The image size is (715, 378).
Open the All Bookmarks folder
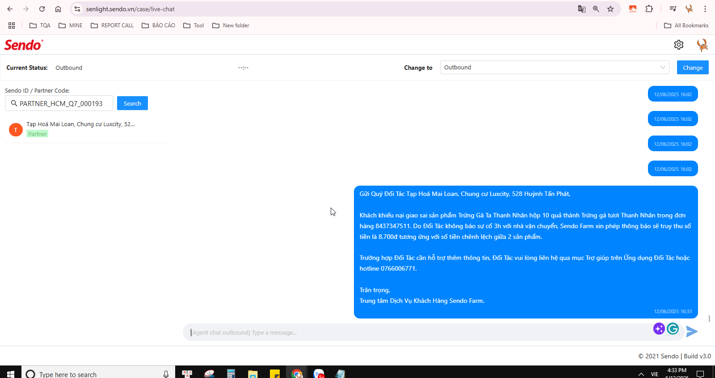pos(686,25)
